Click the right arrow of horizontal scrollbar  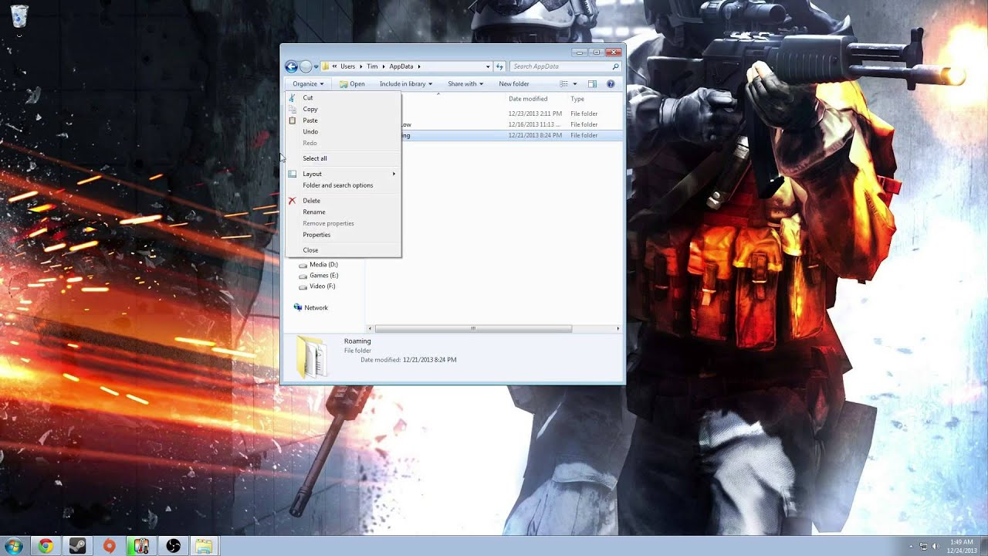point(617,328)
